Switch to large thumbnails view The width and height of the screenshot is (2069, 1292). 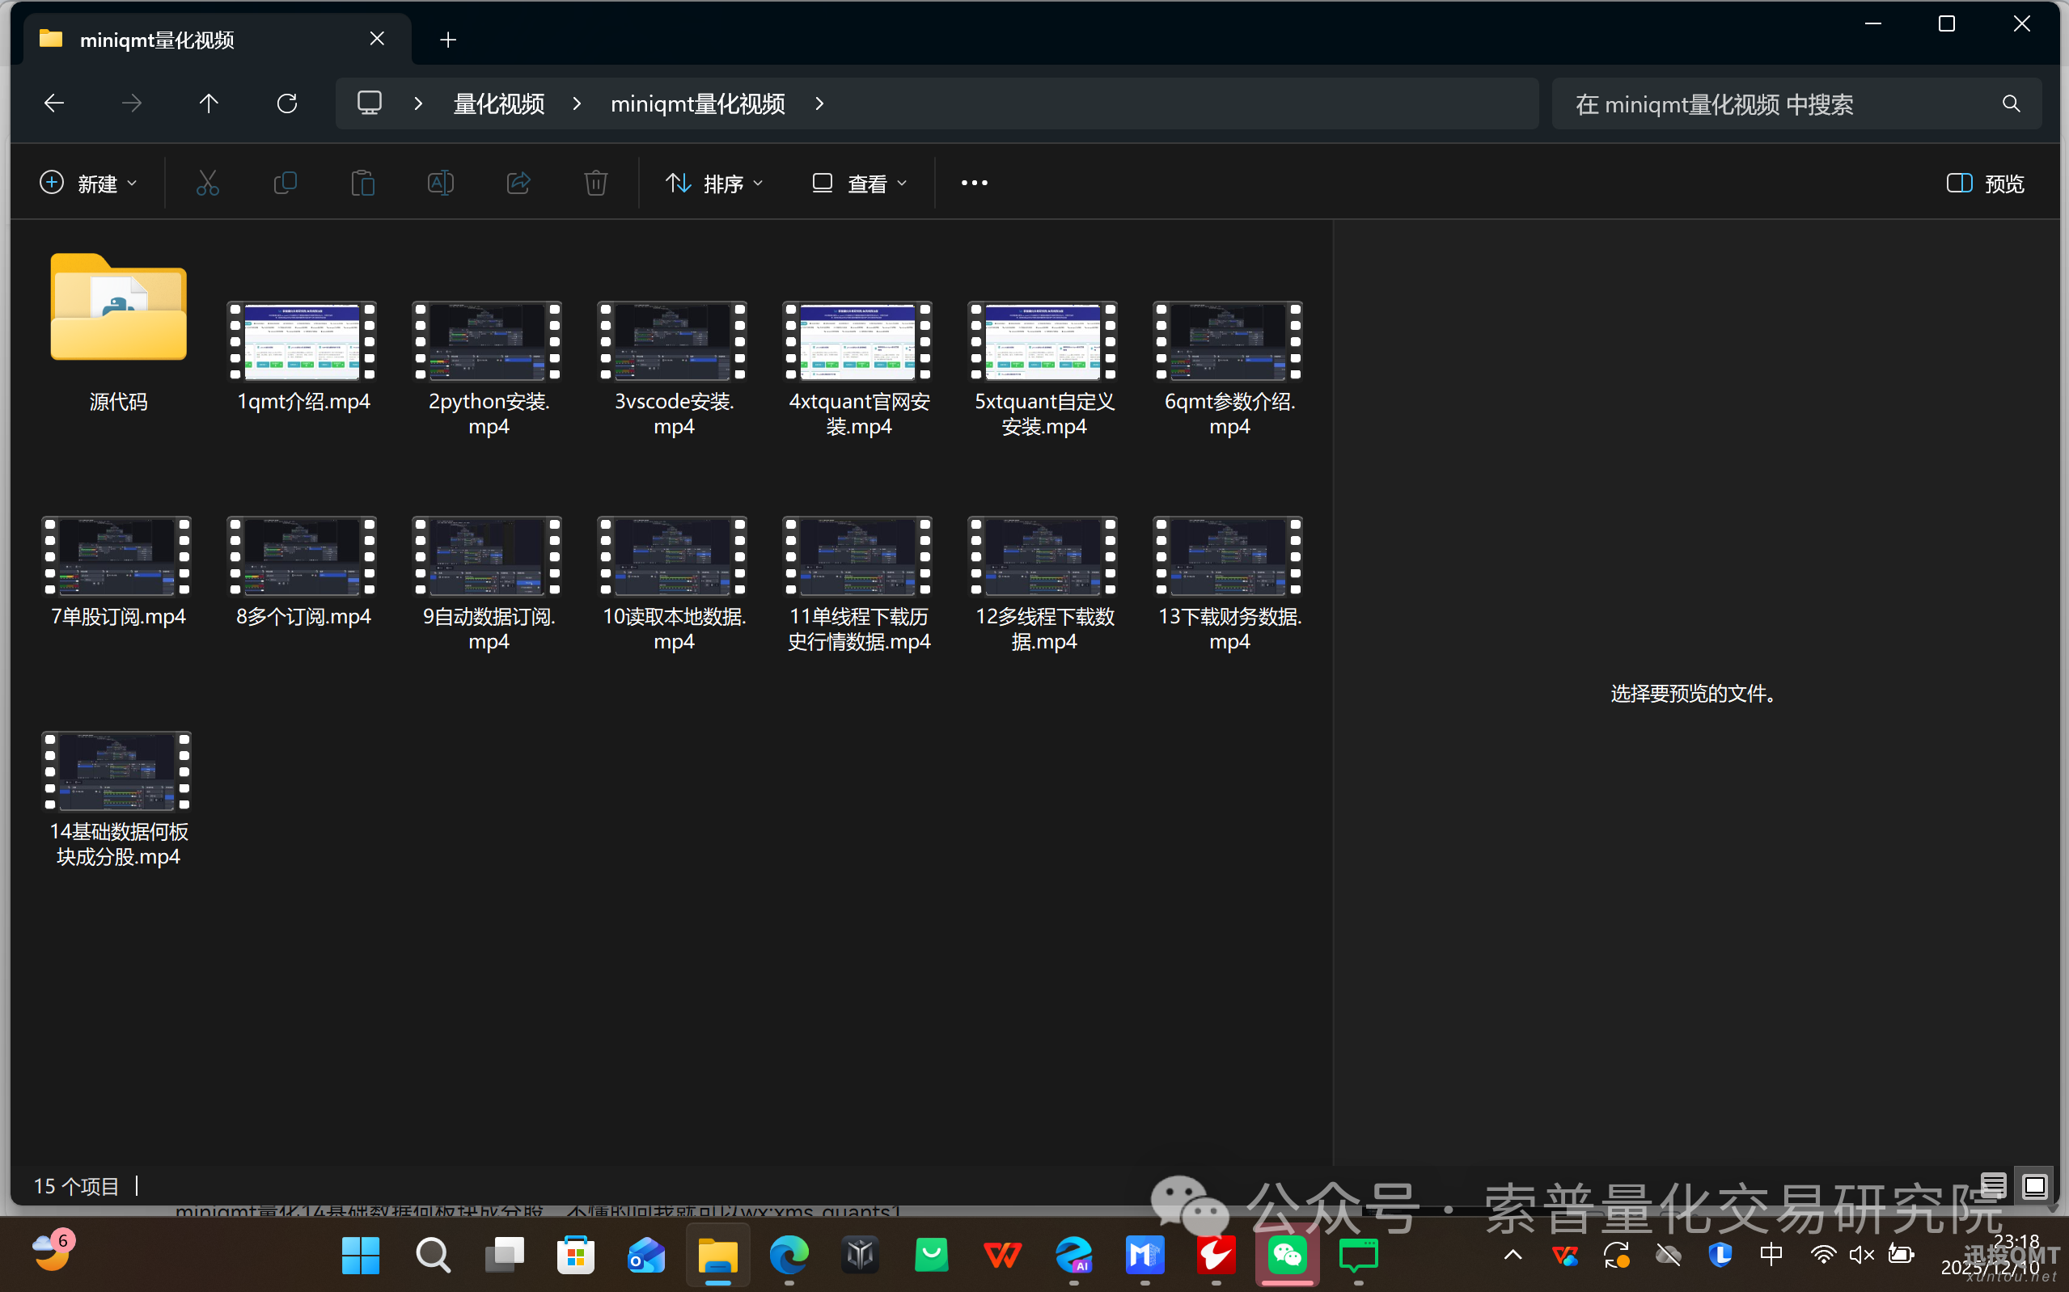[2034, 1185]
